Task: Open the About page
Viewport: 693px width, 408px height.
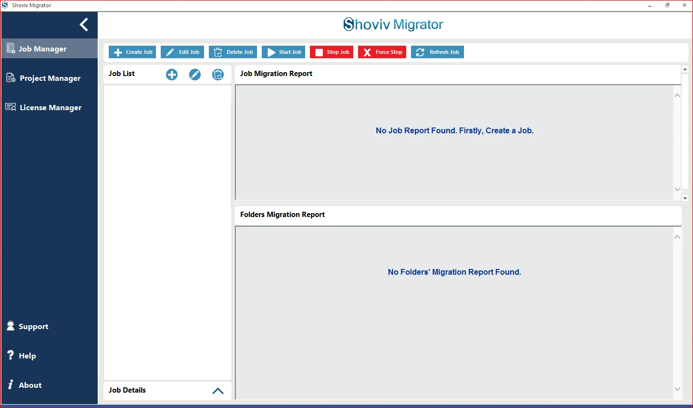Action: coord(49,385)
